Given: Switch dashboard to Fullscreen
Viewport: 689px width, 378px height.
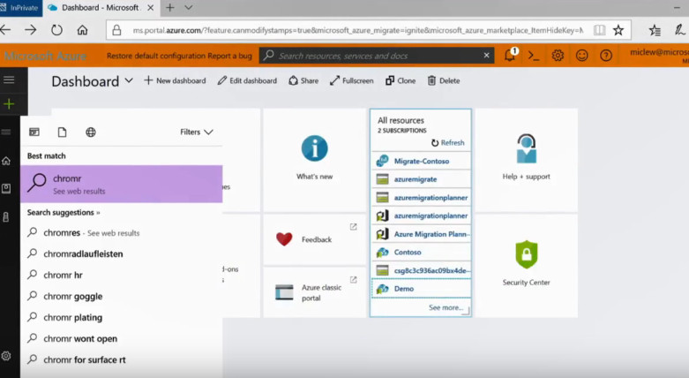Looking at the screenshot, I should click(x=351, y=80).
